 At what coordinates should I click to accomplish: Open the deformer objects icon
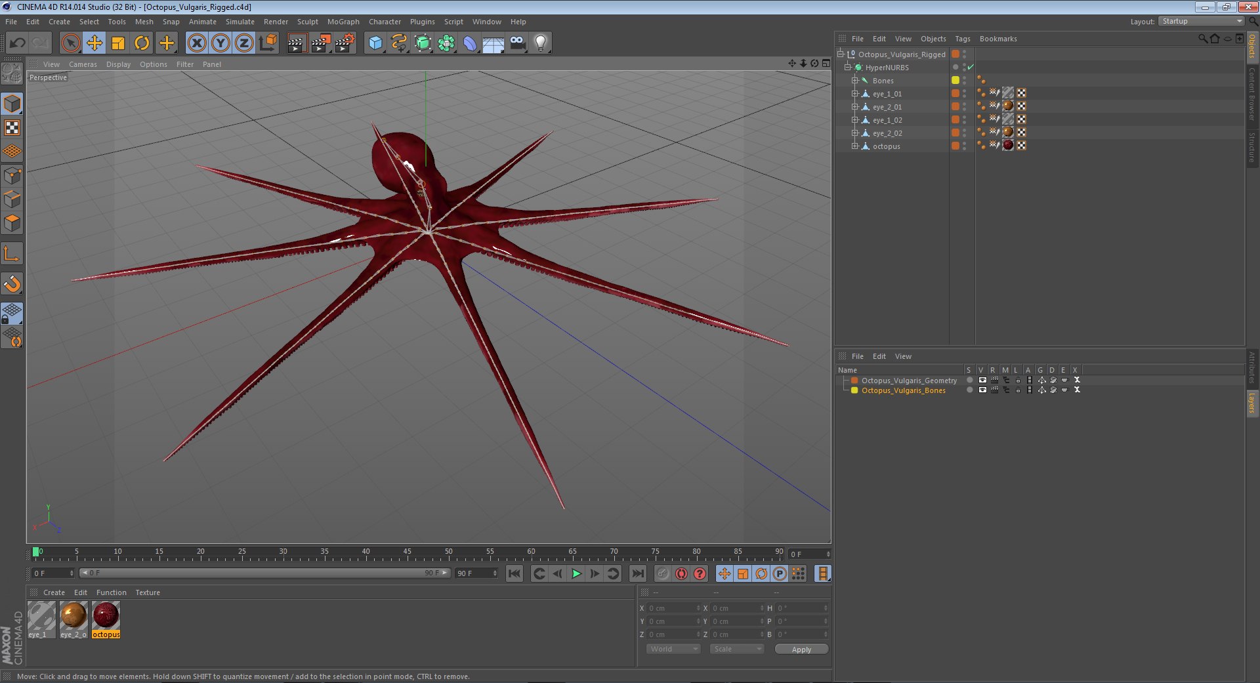470,43
